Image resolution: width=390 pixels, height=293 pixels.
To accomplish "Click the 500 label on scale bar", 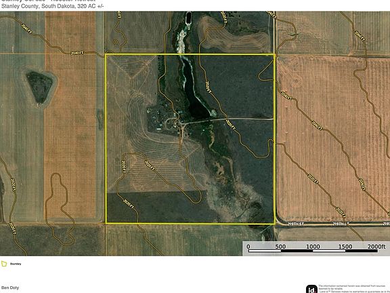I will tap(280, 247).
